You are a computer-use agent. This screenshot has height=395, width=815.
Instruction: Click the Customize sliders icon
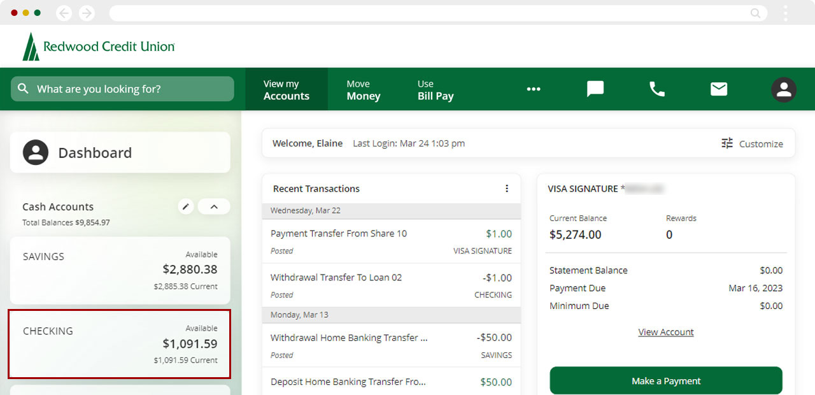tap(727, 143)
